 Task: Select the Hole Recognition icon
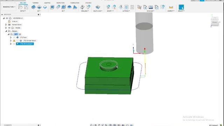pyautogui.click(x=88, y=7)
